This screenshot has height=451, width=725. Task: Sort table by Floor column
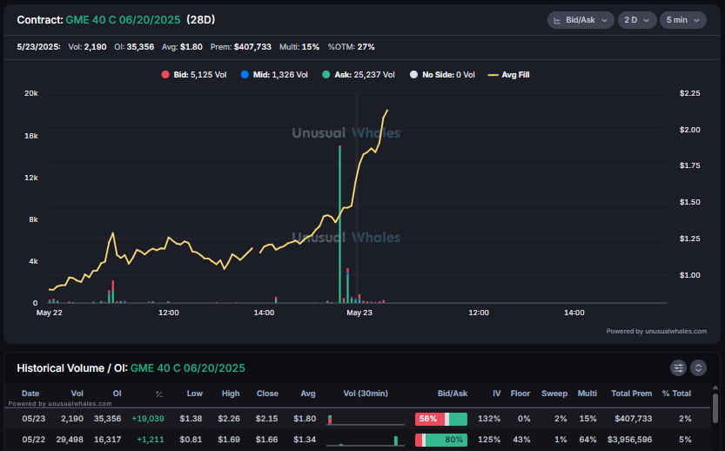pyautogui.click(x=520, y=394)
